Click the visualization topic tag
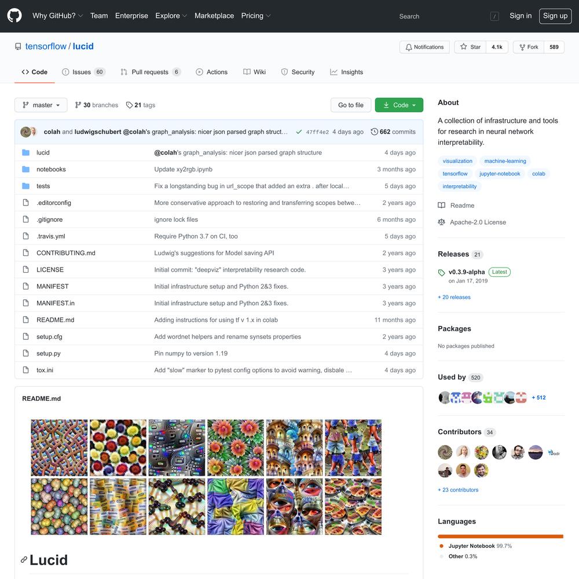The height and width of the screenshot is (579, 579). (457, 161)
